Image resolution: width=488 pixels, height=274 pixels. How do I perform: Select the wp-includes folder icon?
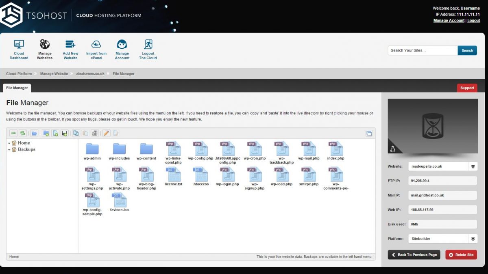point(119,149)
